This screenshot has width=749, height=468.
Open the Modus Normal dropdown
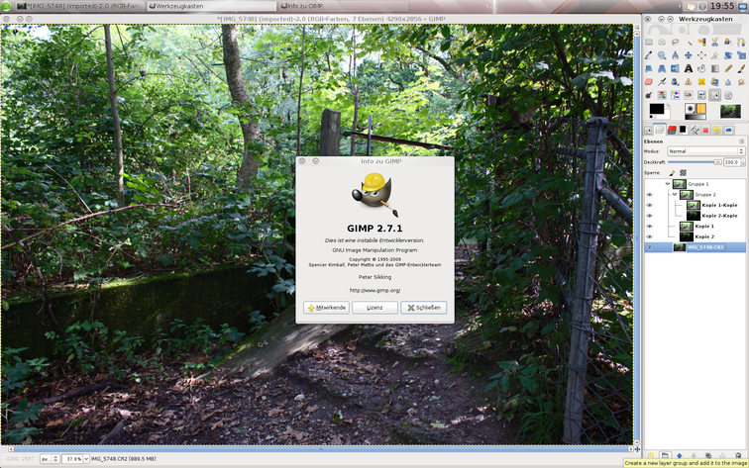704,151
